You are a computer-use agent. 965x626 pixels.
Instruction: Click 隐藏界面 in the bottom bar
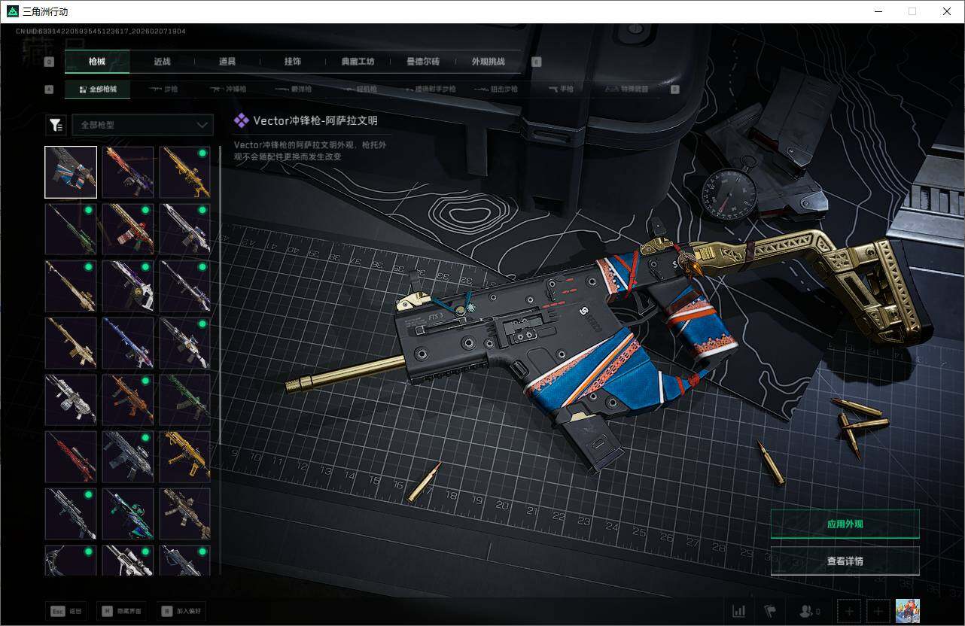point(120,611)
